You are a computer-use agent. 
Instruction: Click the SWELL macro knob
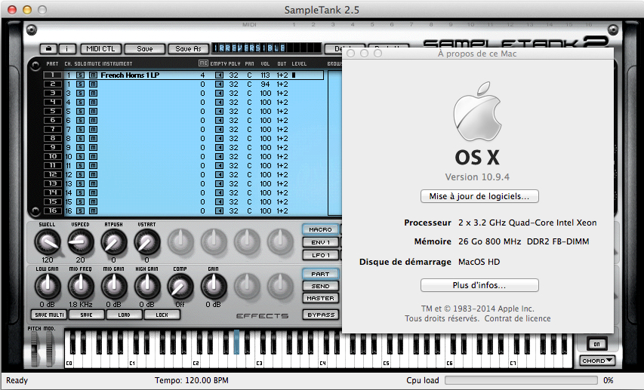click(48, 242)
